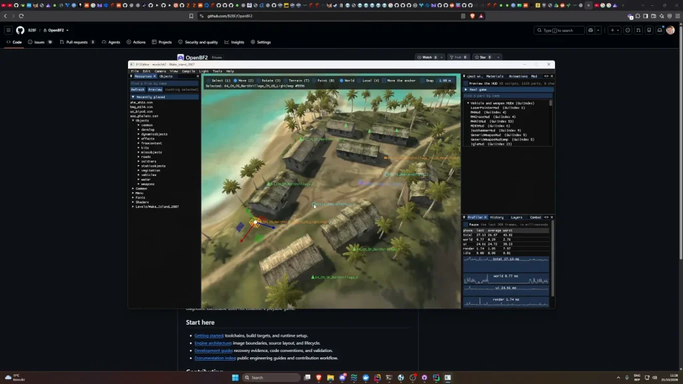Expand Levels/Wake_Island_2007 tree node

point(133,207)
